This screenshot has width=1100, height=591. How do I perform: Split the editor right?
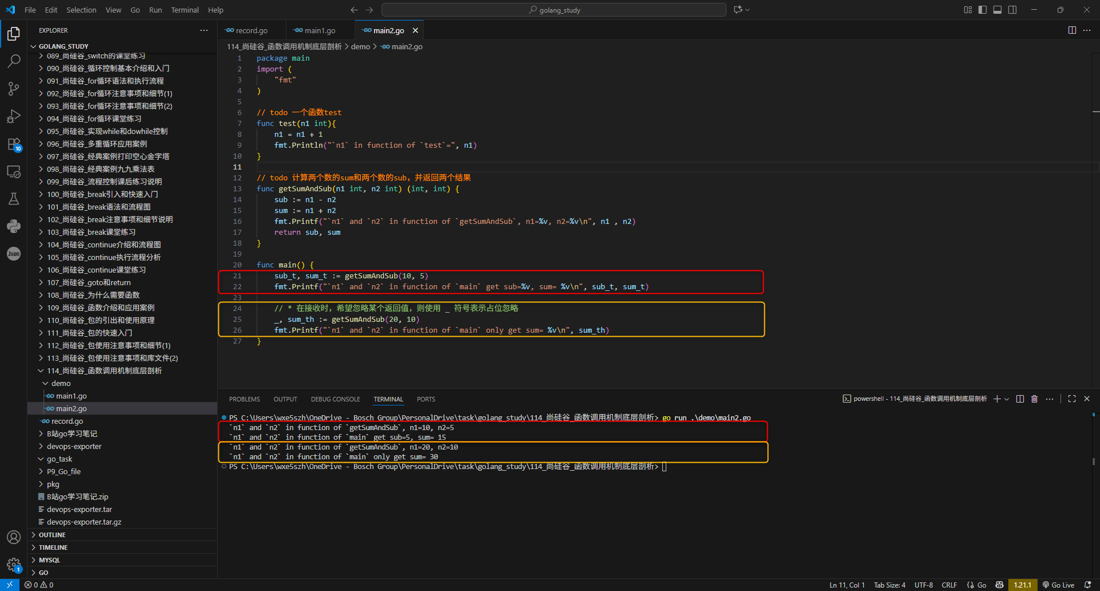pos(1072,30)
